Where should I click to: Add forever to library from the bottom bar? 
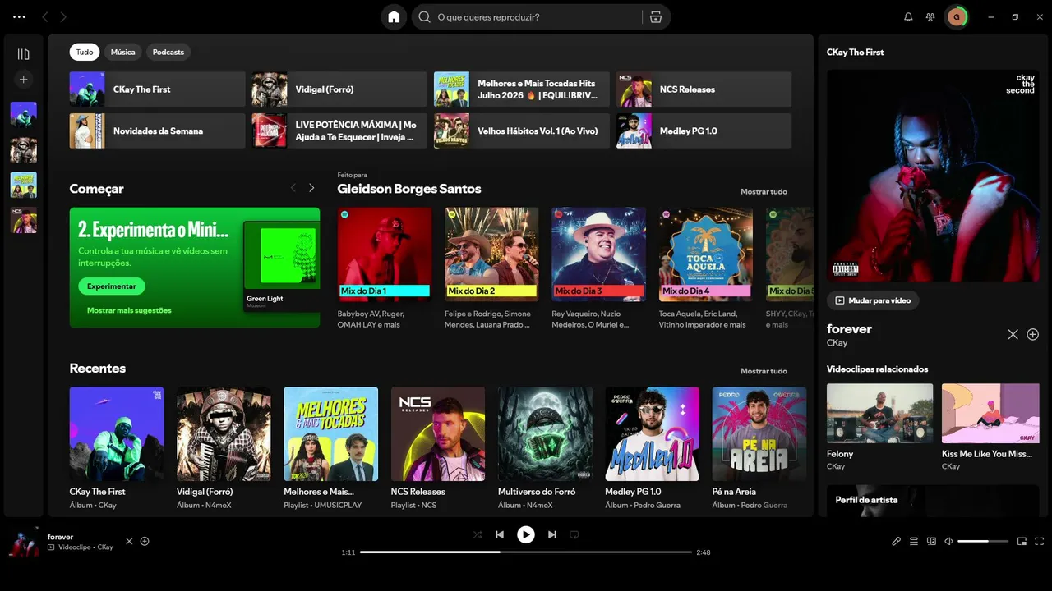(145, 541)
